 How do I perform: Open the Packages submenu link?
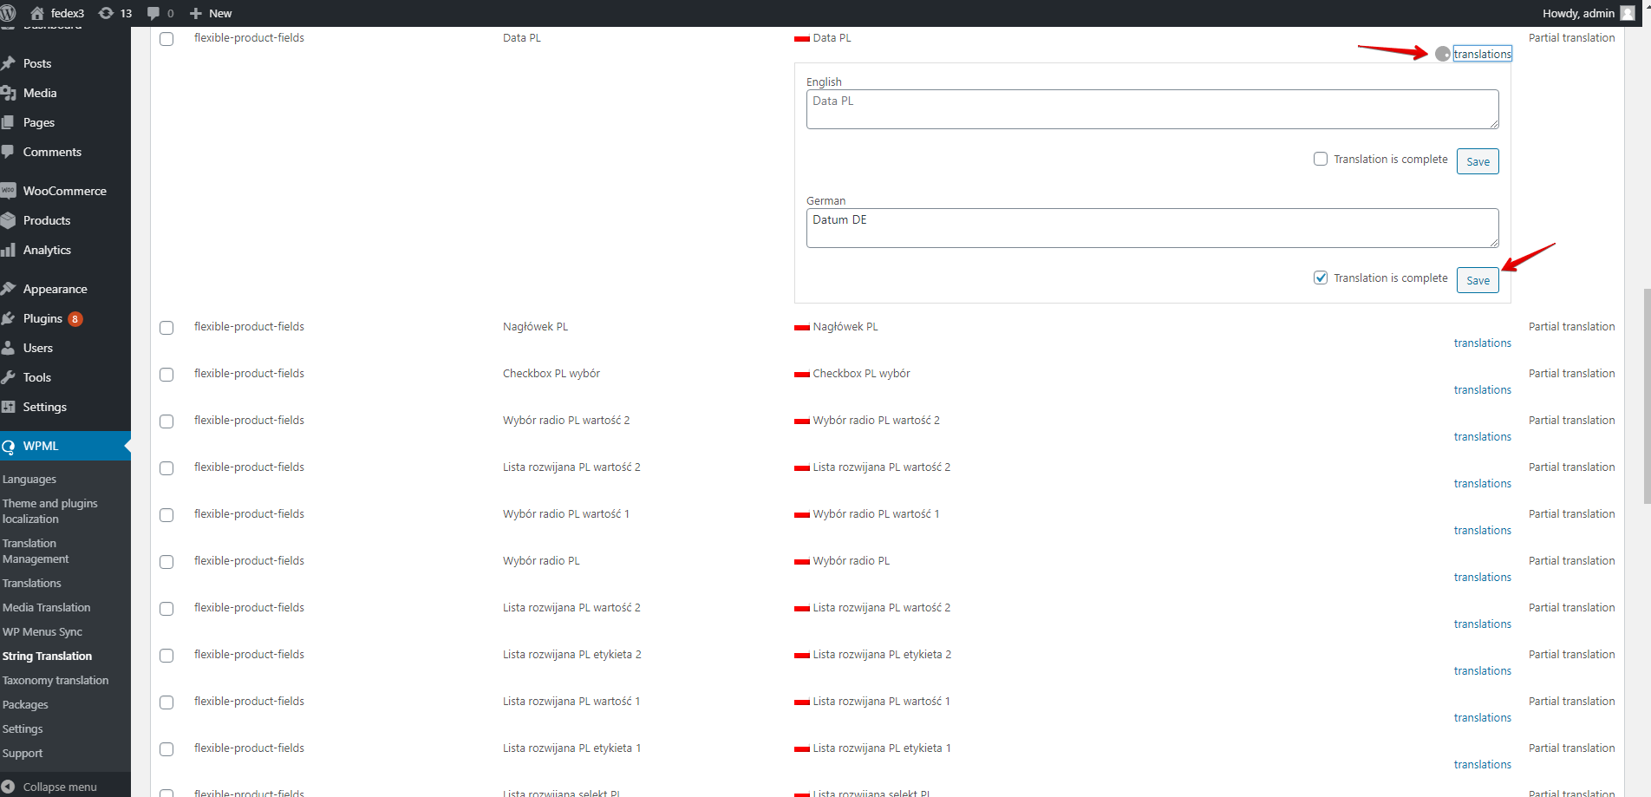pos(25,704)
